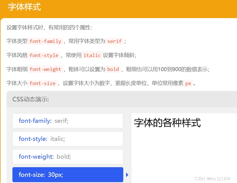Click the 字体样式 page title
This screenshot has width=237, height=183.
tap(24, 7)
